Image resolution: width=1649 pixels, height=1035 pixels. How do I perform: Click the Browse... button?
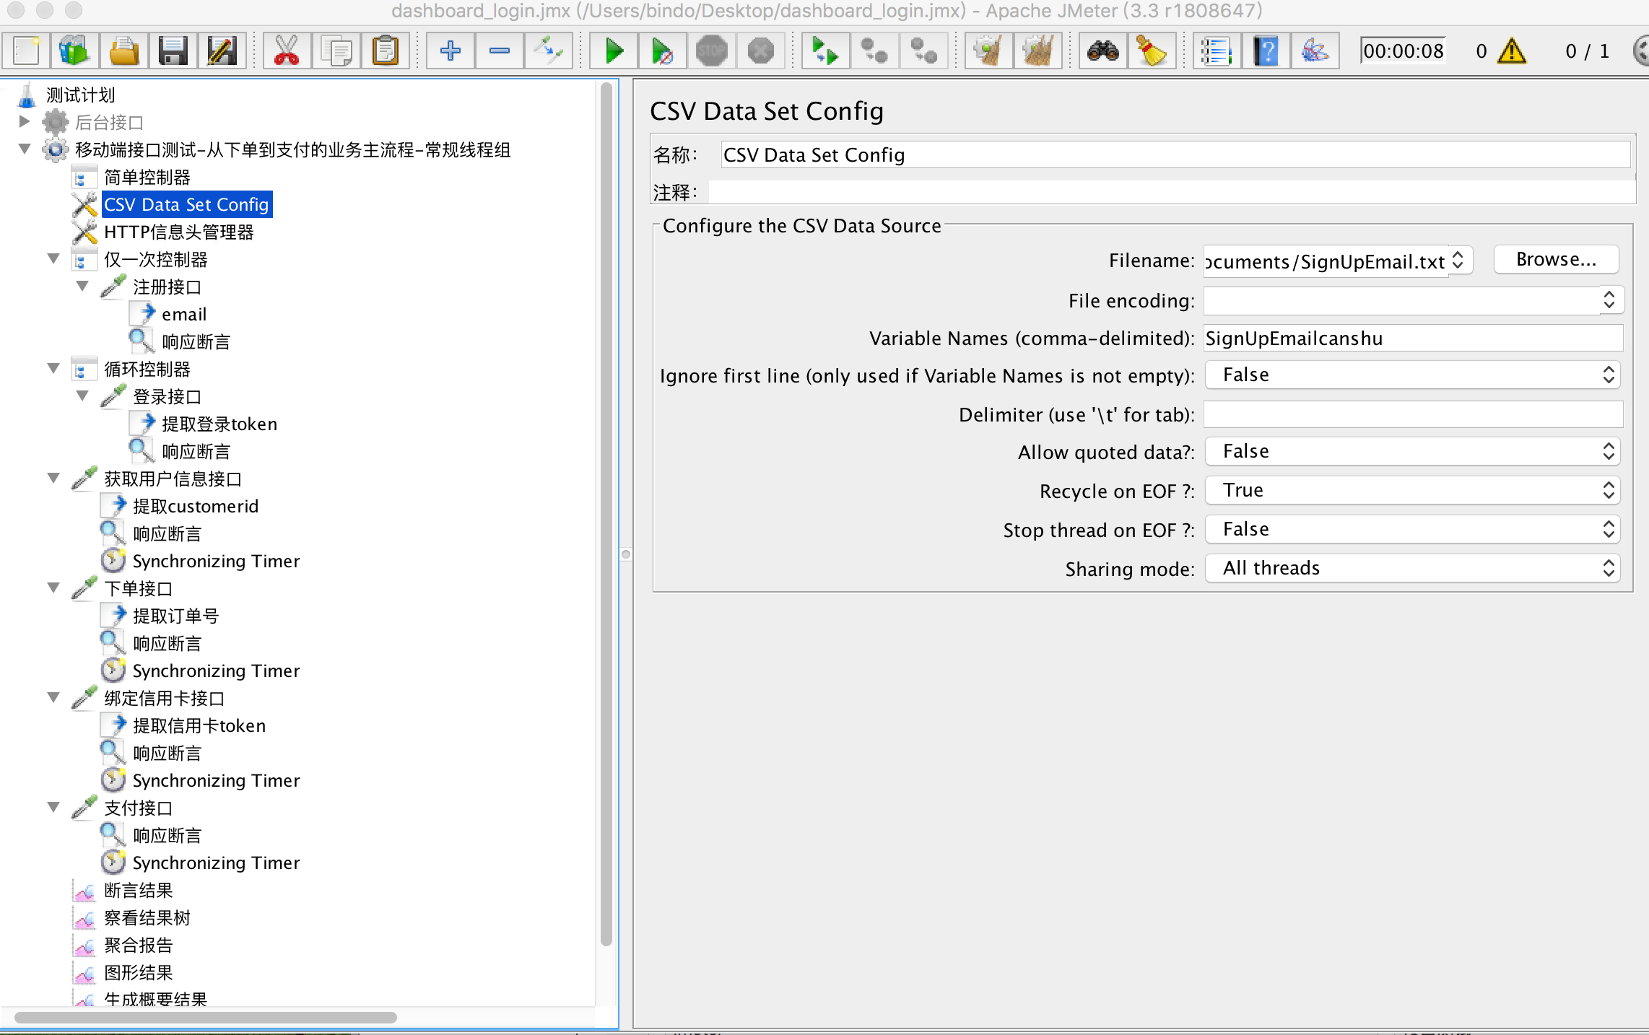[1556, 259]
